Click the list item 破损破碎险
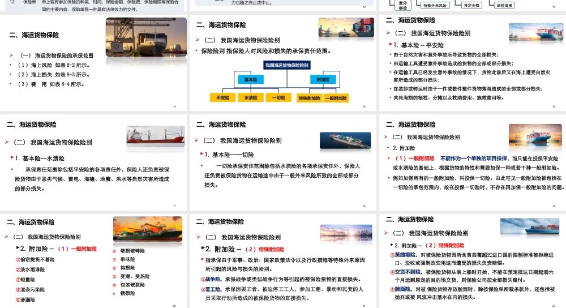Screen dimensions: 566x308 (132, 251)
